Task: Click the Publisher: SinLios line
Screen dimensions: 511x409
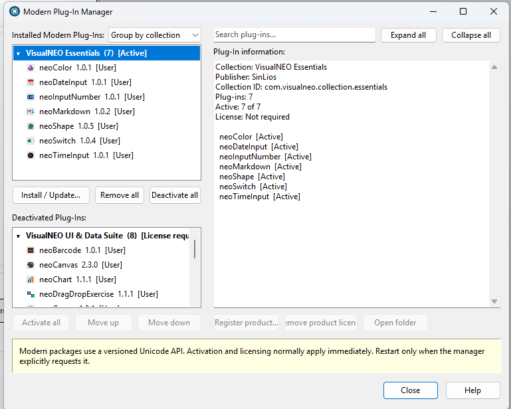Action: point(246,77)
